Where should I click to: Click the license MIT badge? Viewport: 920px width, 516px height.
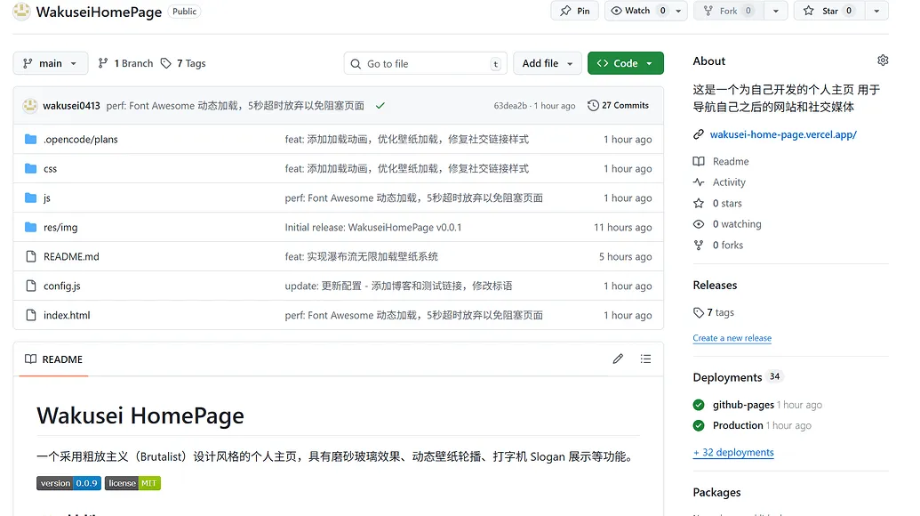132,483
